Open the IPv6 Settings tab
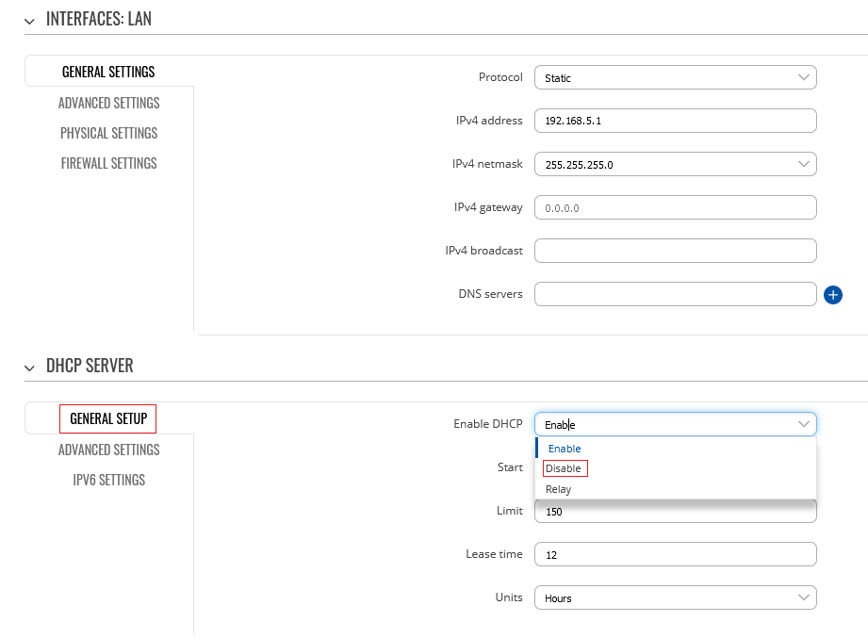The width and height of the screenshot is (868, 638). coord(109,480)
